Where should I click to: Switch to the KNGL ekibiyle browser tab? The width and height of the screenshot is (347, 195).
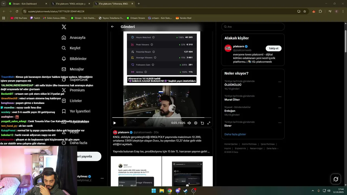71,4
